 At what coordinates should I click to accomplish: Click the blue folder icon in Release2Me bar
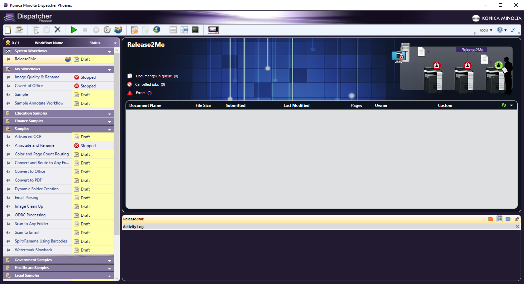pyautogui.click(x=508, y=219)
